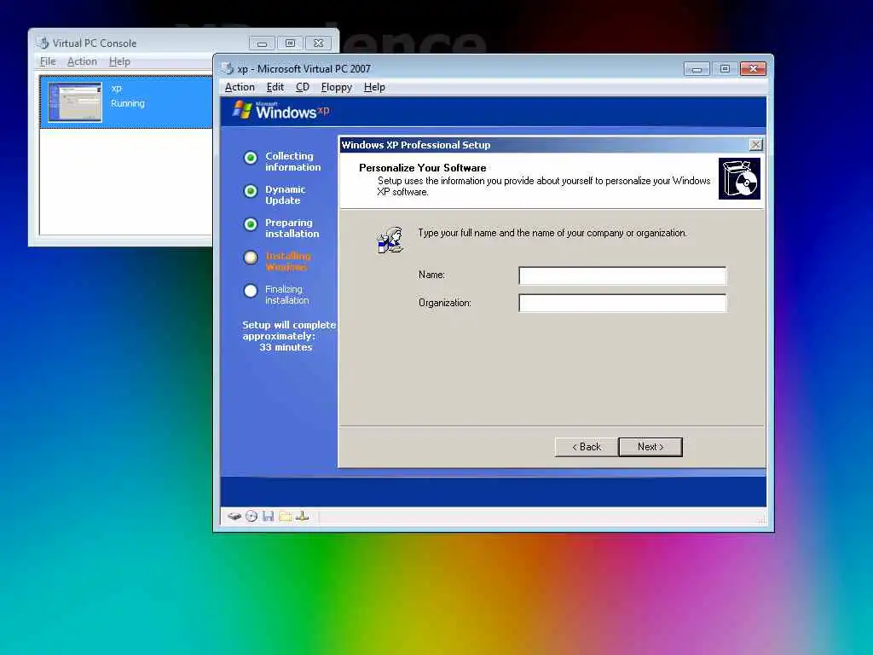
Task: Open the Action menu in Virtual PC 2007
Action: pyautogui.click(x=240, y=87)
